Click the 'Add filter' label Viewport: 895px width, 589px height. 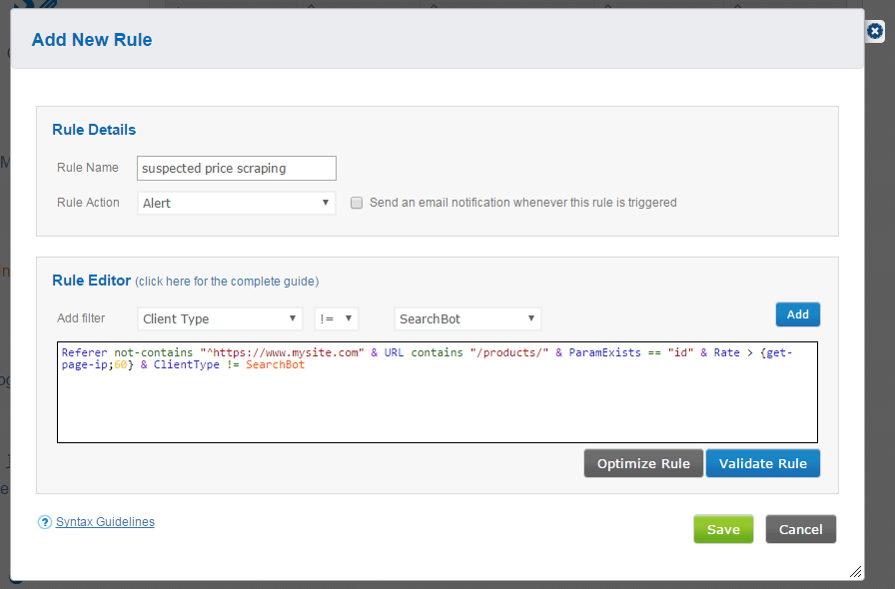point(81,318)
